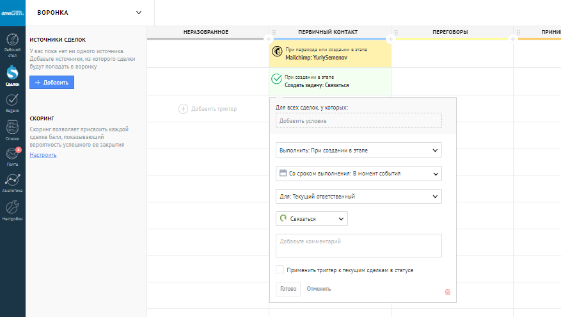The height and width of the screenshot is (317, 561).
Task: Open Связаться task type dropdown
Action: (312, 219)
